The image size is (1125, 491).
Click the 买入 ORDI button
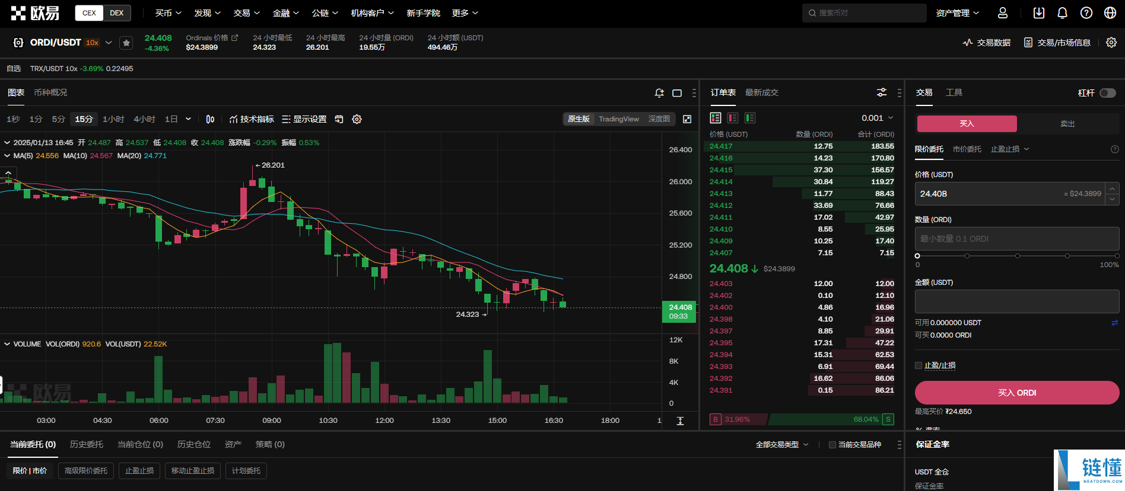point(1017,393)
